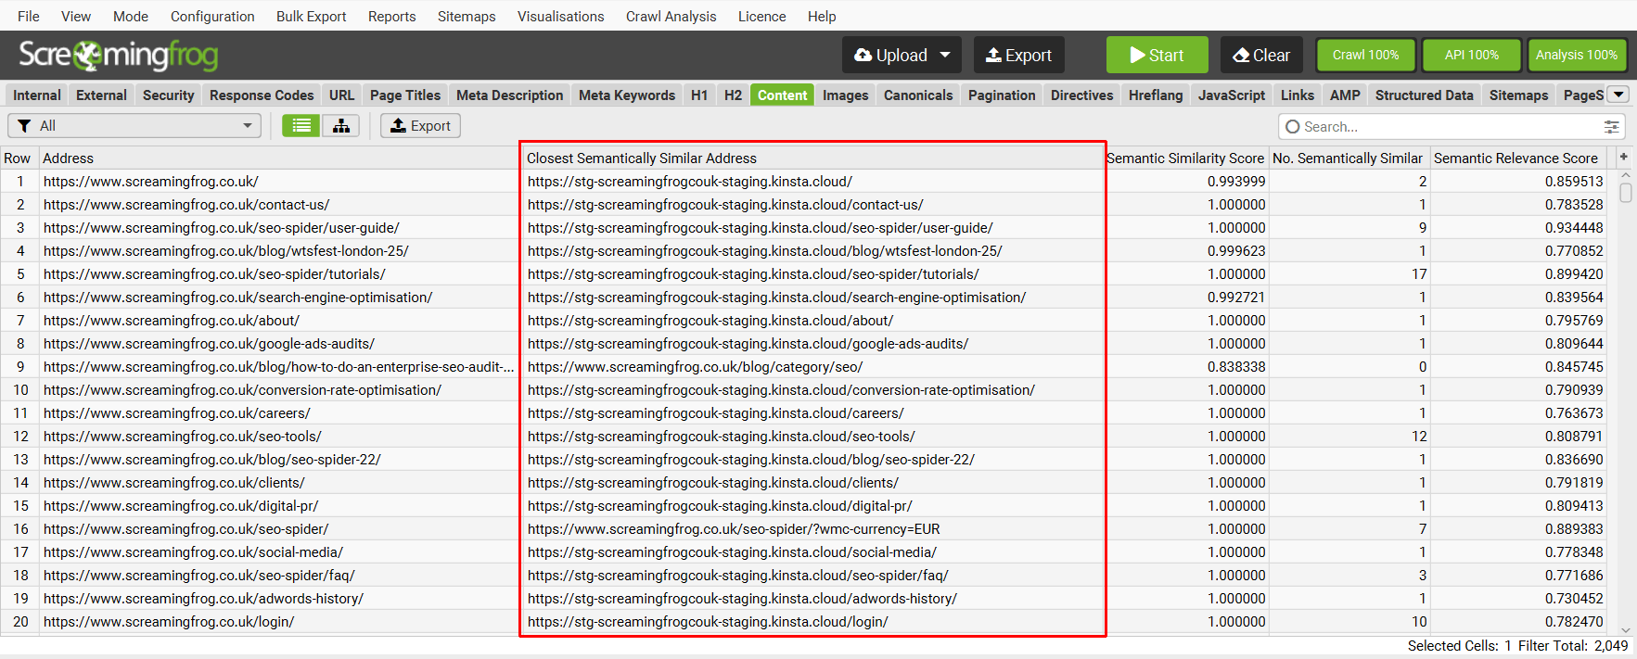Switch to the Links tab
Image resolution: width=1637 pixels, height=659 pixels.
[x=1298, y=95]
